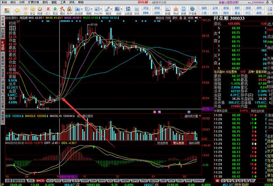Open the 修正 correction icon
Screen dimensions: 273x186
click(33, 9)
